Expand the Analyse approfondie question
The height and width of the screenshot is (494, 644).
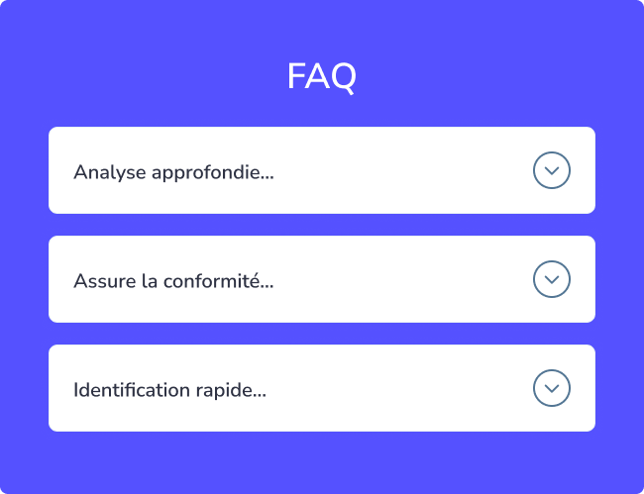(x=552, y=170)
